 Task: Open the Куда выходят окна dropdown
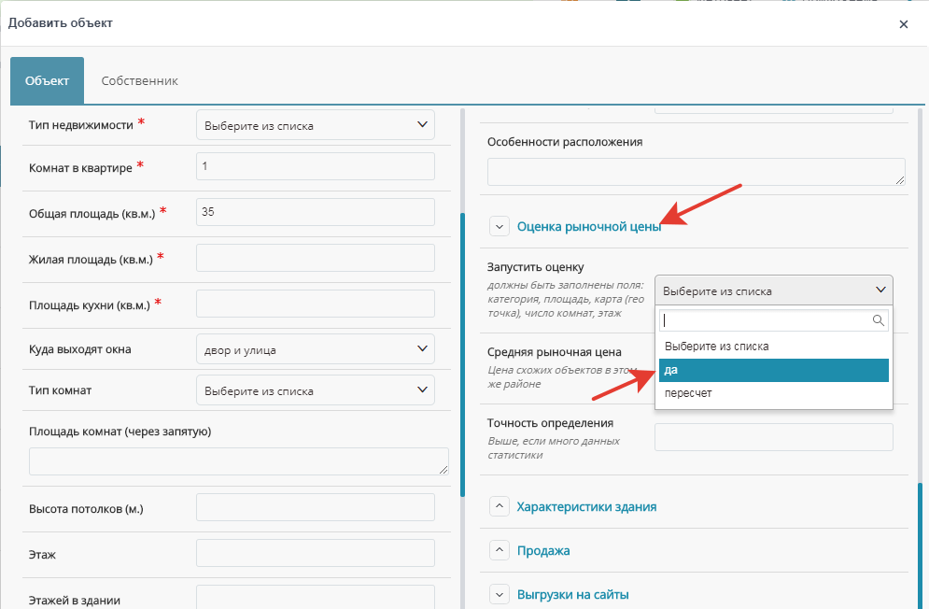click(x=316, y=349)
